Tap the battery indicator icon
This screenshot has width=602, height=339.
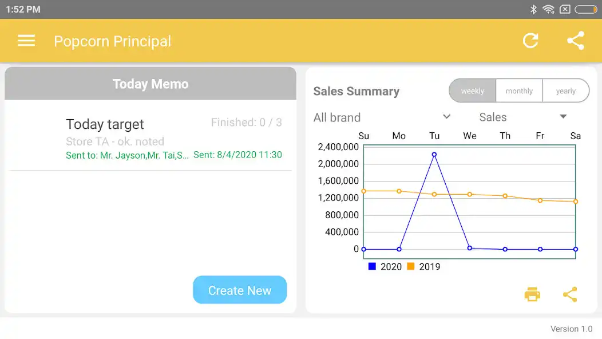point(586,9)
